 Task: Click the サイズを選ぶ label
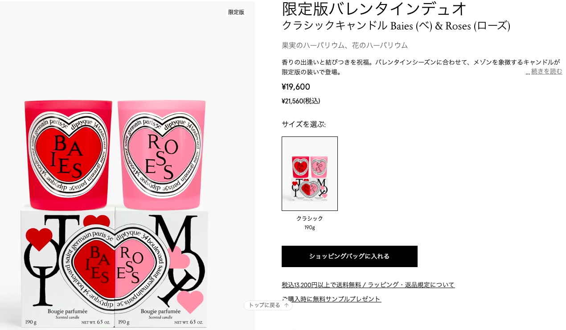[304, 124]
